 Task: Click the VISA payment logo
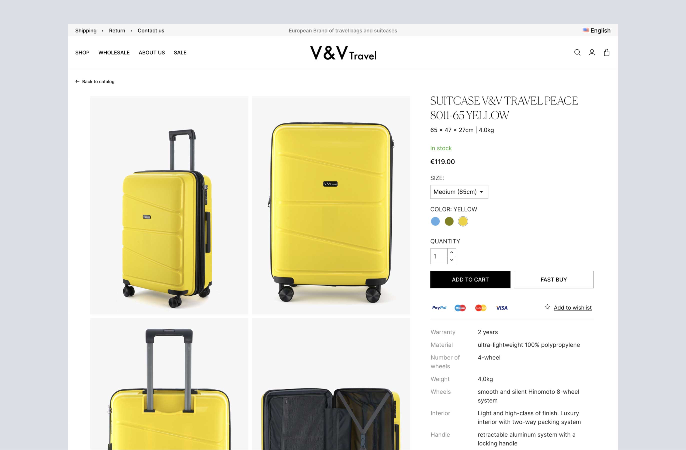click(501, 308)
